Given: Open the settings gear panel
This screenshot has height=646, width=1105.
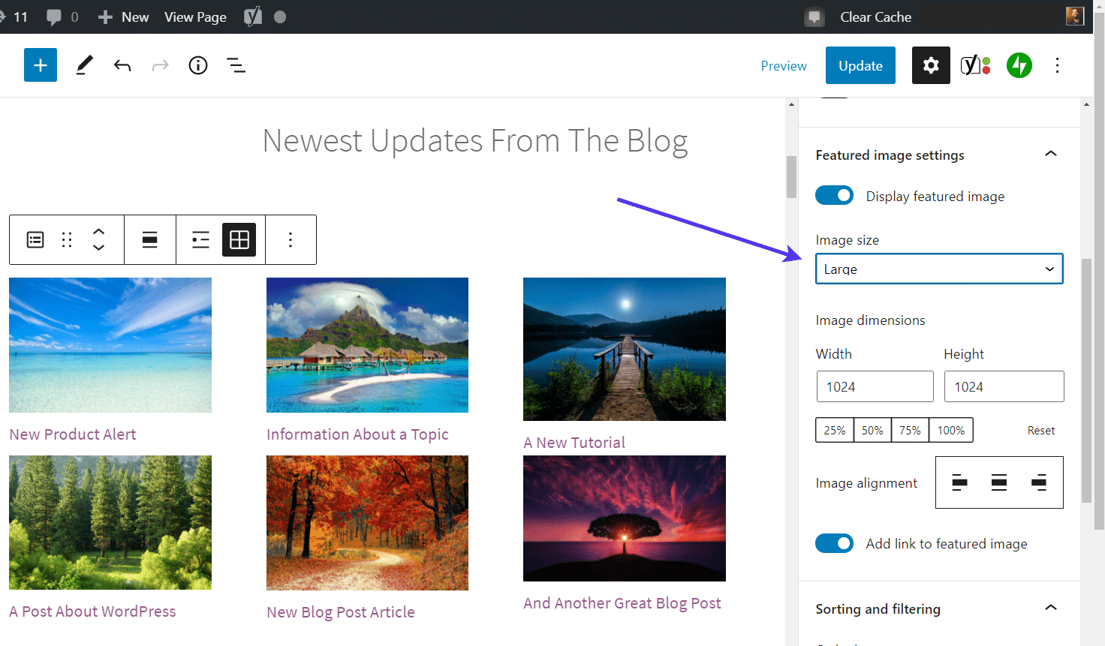Looking at the screenshot, I should click(x=931, y=65).
